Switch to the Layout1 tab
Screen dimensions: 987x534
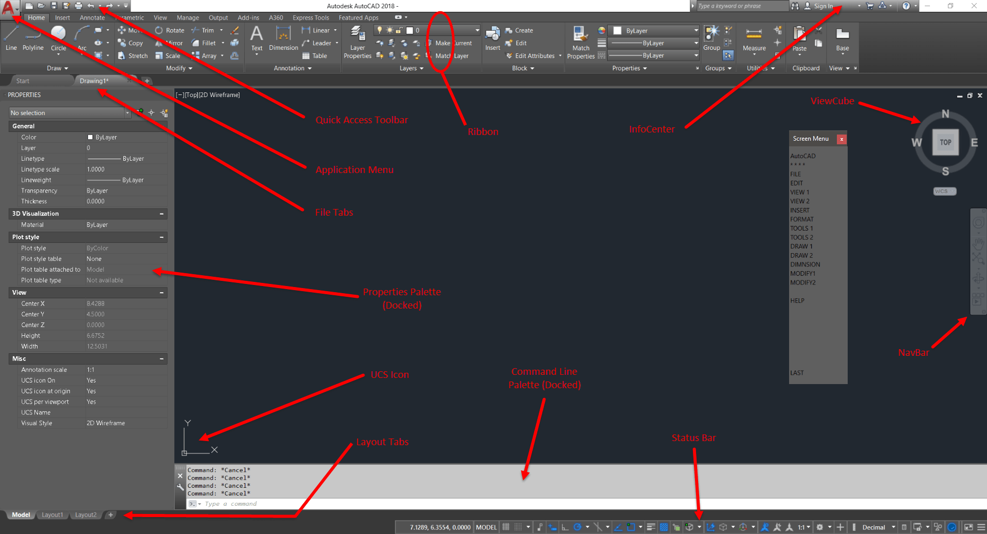coord(52,515)
